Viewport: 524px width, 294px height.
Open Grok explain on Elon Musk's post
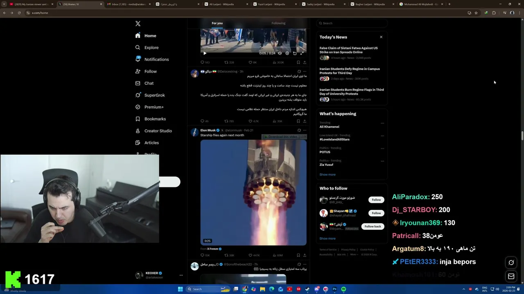click(299, 130)
